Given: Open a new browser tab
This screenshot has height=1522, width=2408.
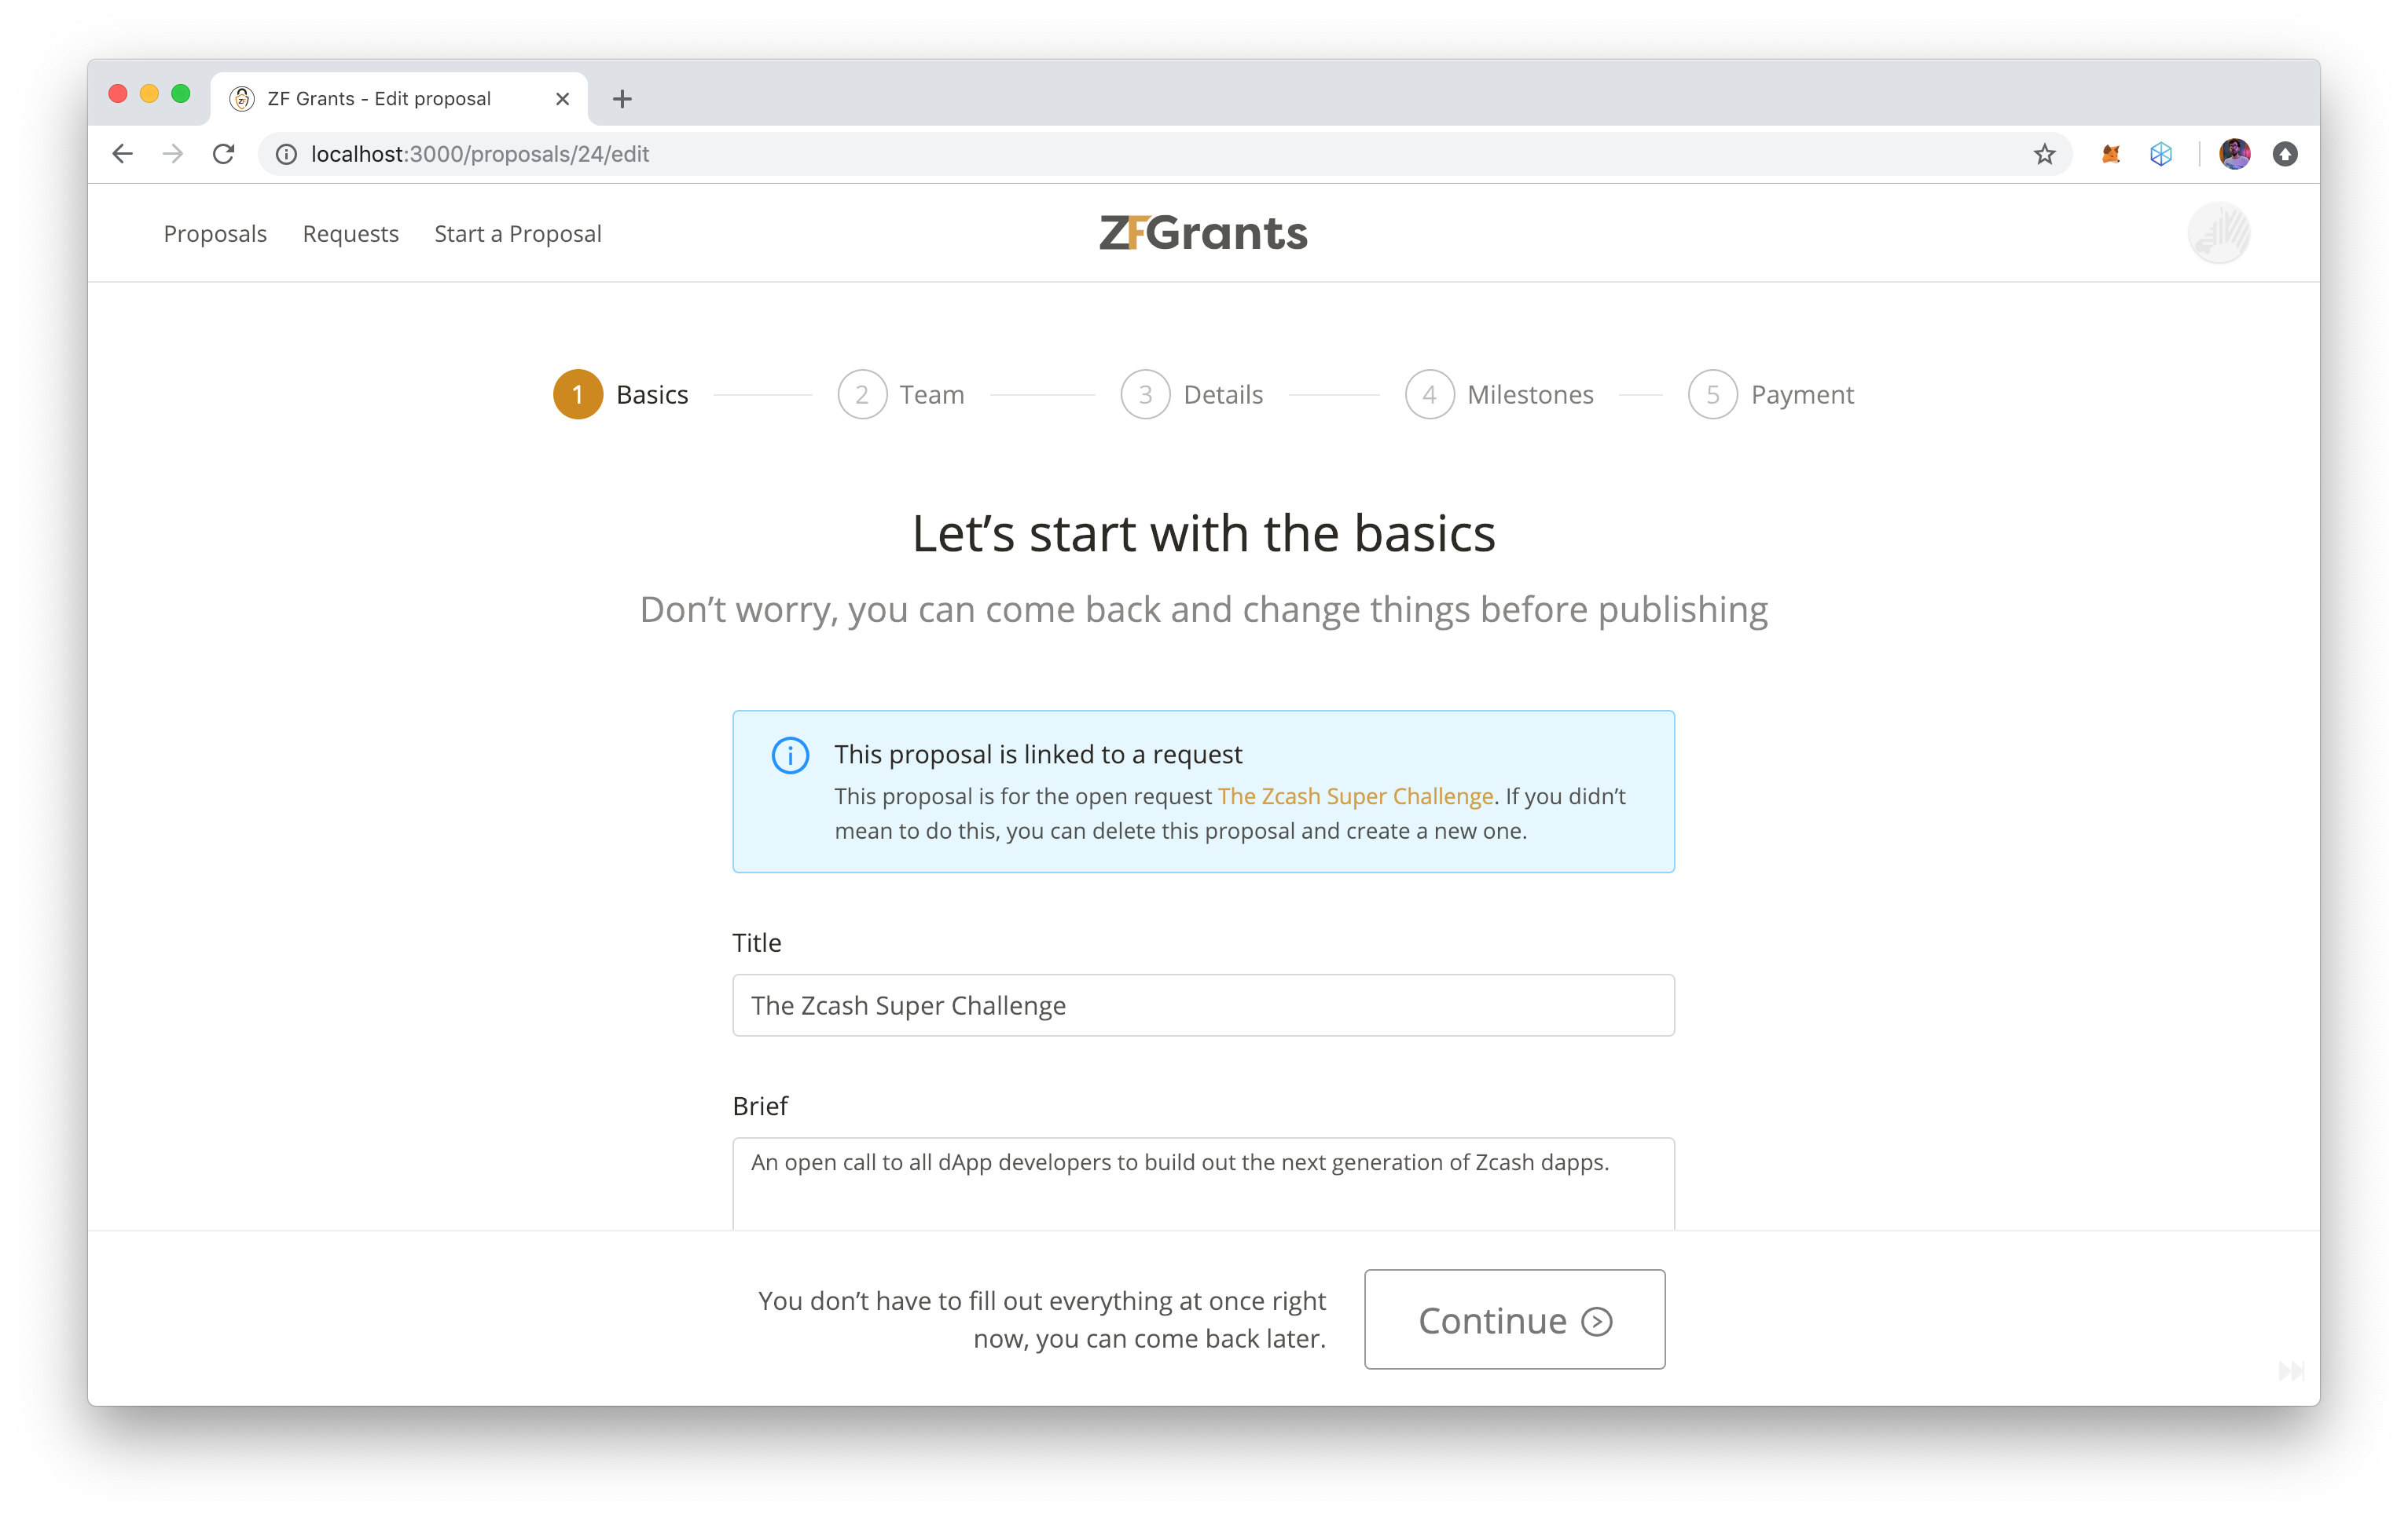Looking at the screenshot, I should 622,99.
